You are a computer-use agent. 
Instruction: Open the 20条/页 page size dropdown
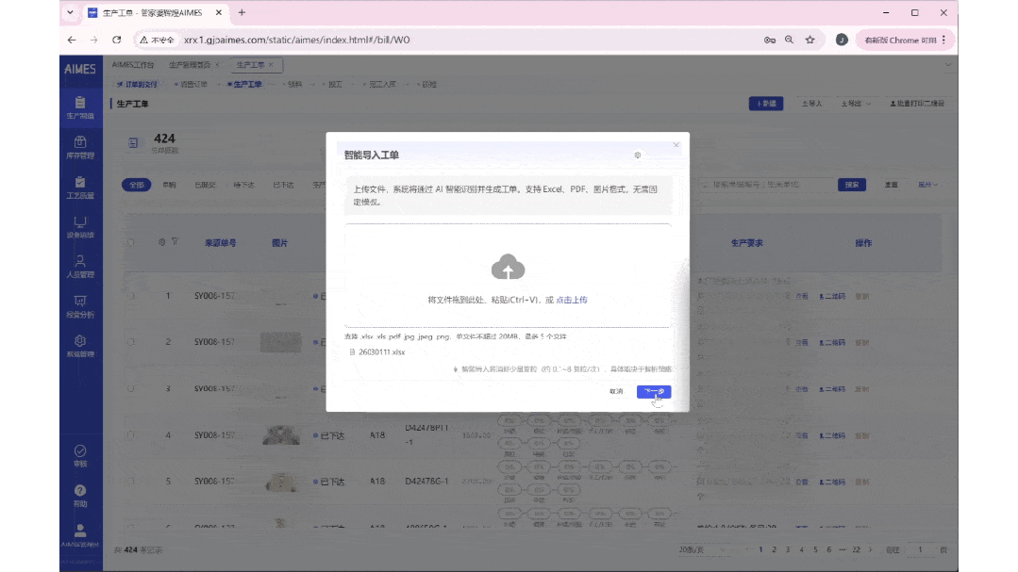coord(702,550)
